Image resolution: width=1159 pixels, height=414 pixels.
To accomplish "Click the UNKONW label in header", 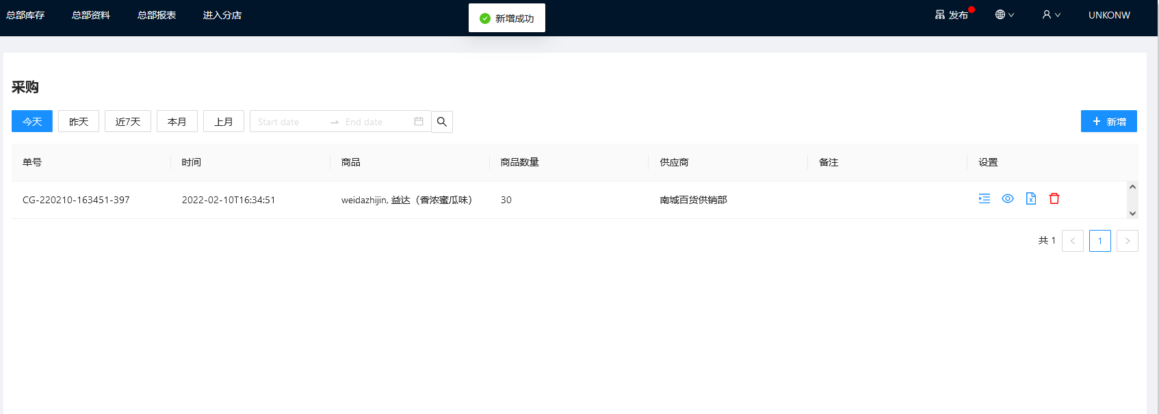I will coord(1109,15).
